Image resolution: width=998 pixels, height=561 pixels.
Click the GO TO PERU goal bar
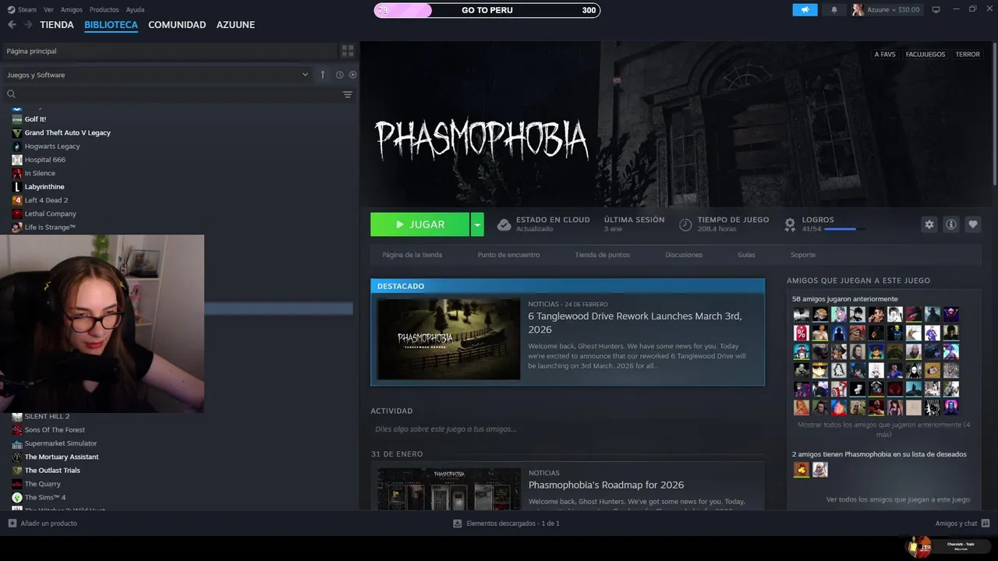point(487,10)
